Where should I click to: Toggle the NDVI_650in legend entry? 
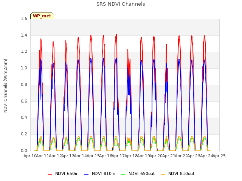tap(63, 173)
